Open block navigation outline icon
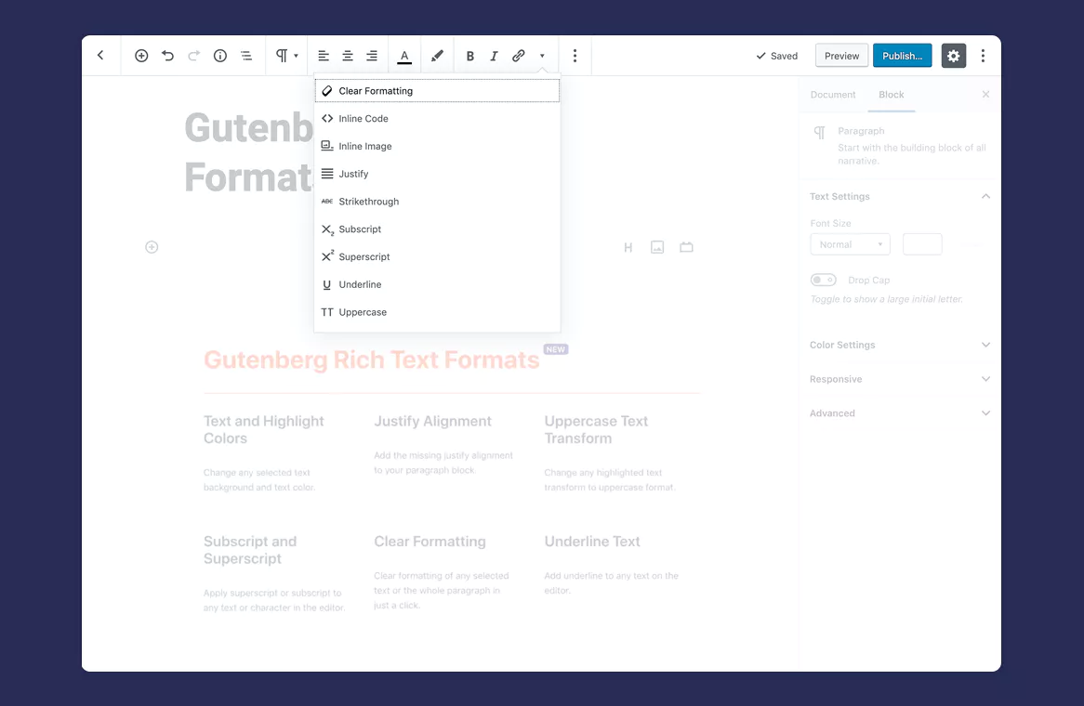The height and width of the screenshot is (706, 1084). click(x=246, y=56)
